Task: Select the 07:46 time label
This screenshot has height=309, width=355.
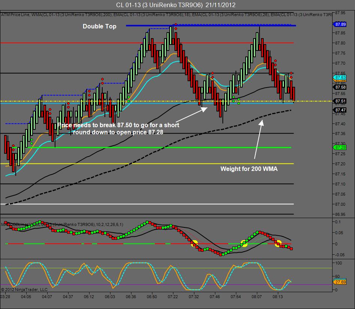Action: click(215, 297)
